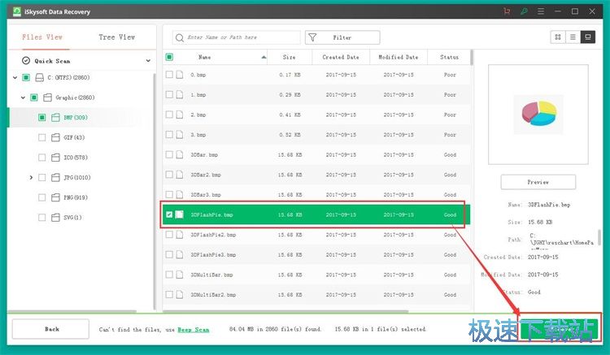Click the key registration icon
Screen dimensions: 610x355
[524, 11]
